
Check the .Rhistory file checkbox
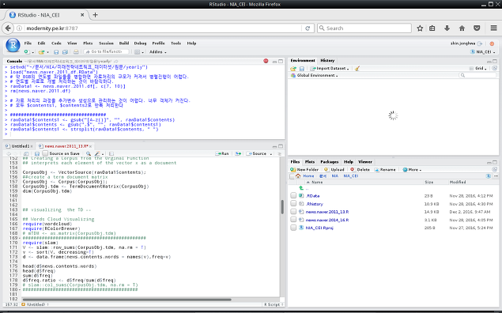click(293, 204)
